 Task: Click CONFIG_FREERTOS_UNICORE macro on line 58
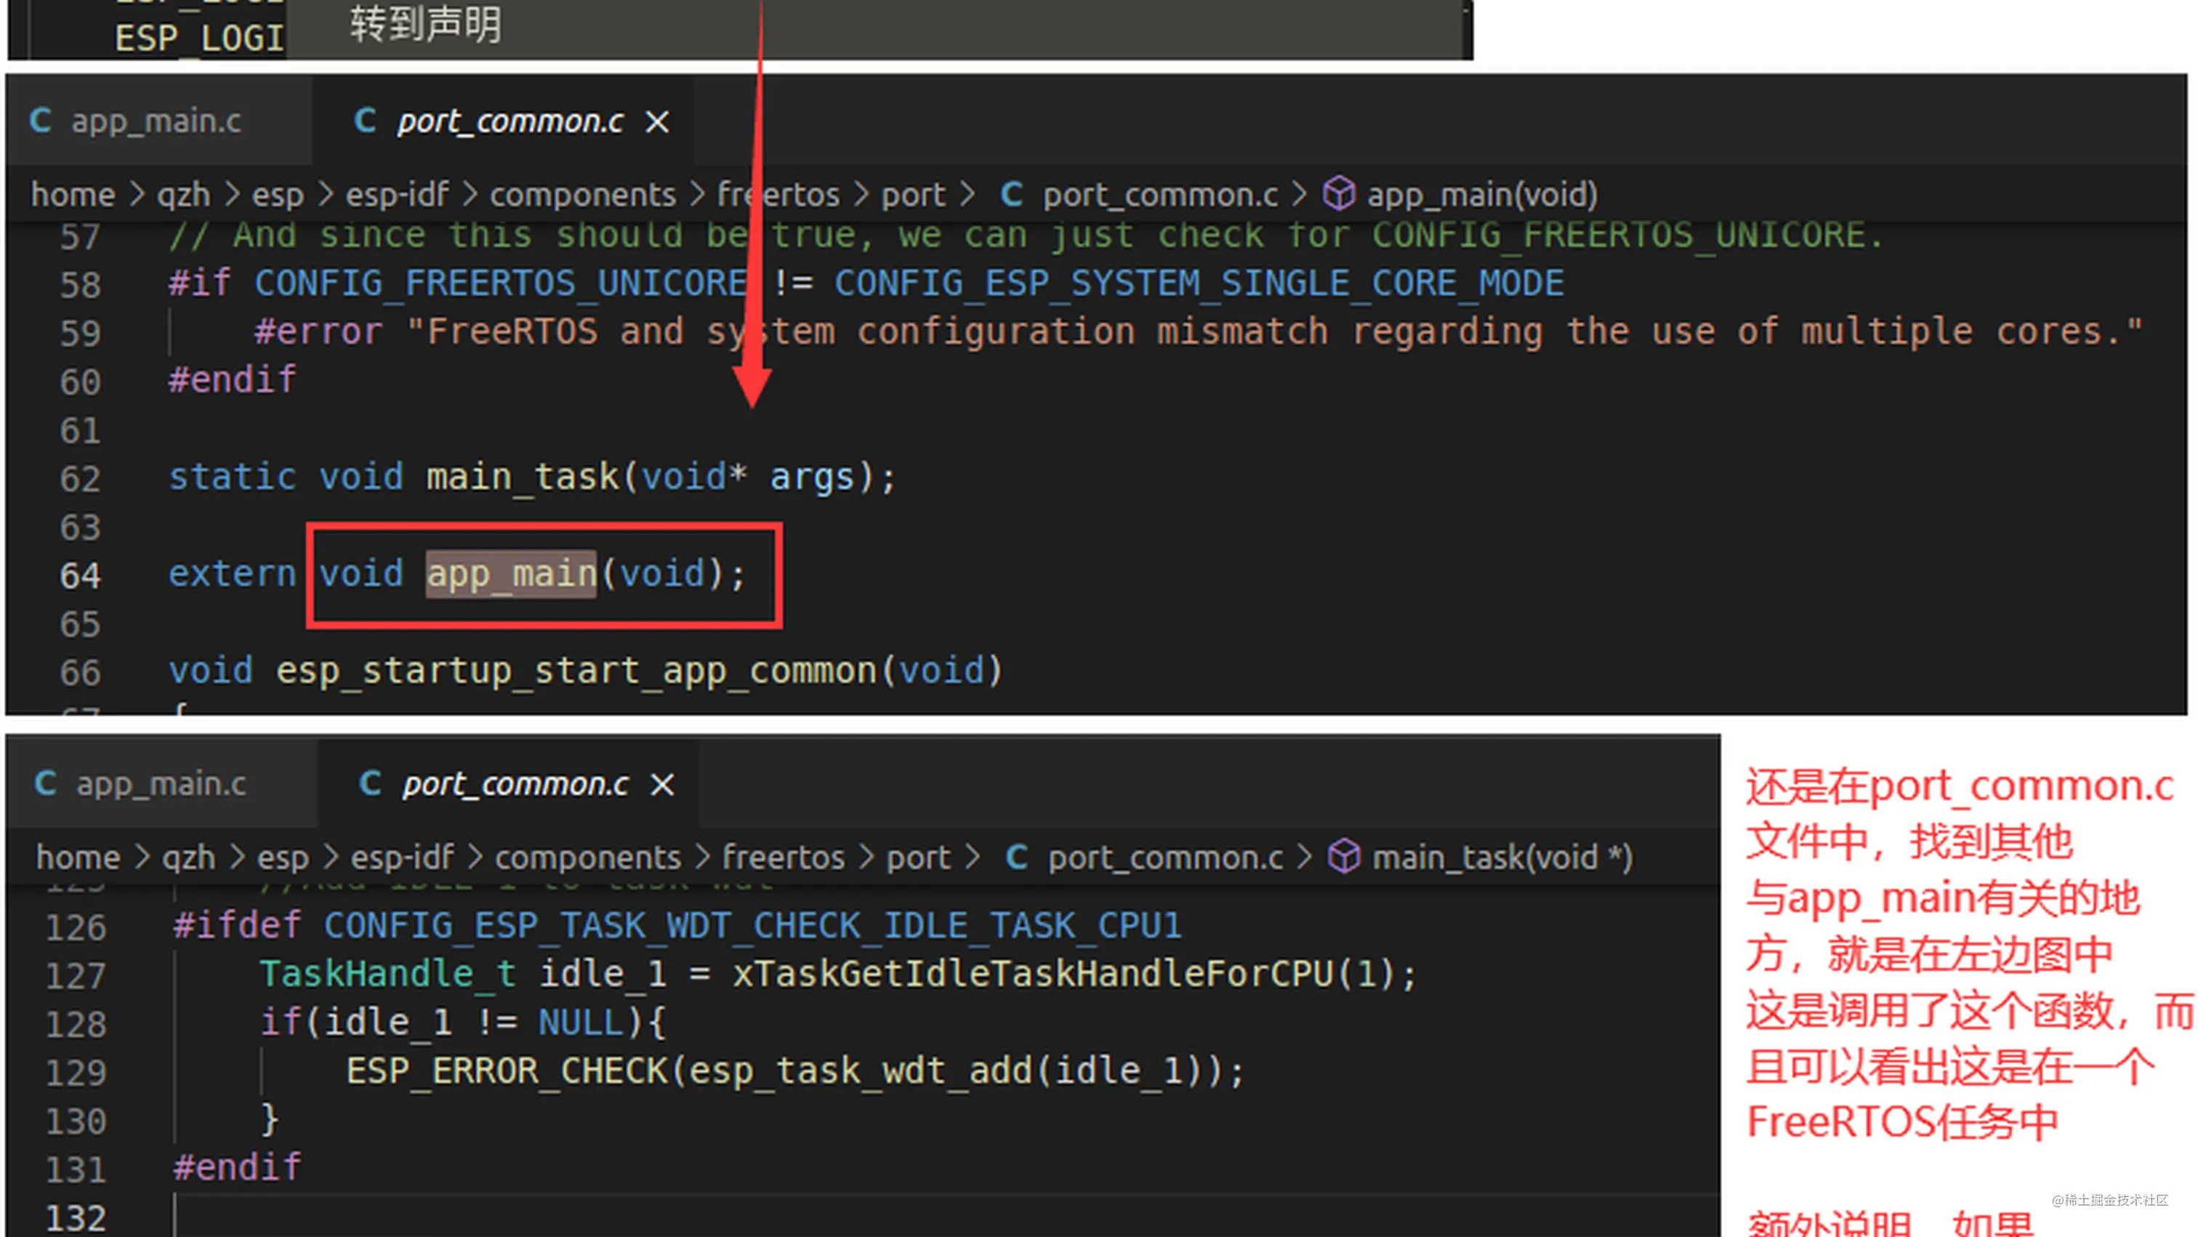coord(501,283)
